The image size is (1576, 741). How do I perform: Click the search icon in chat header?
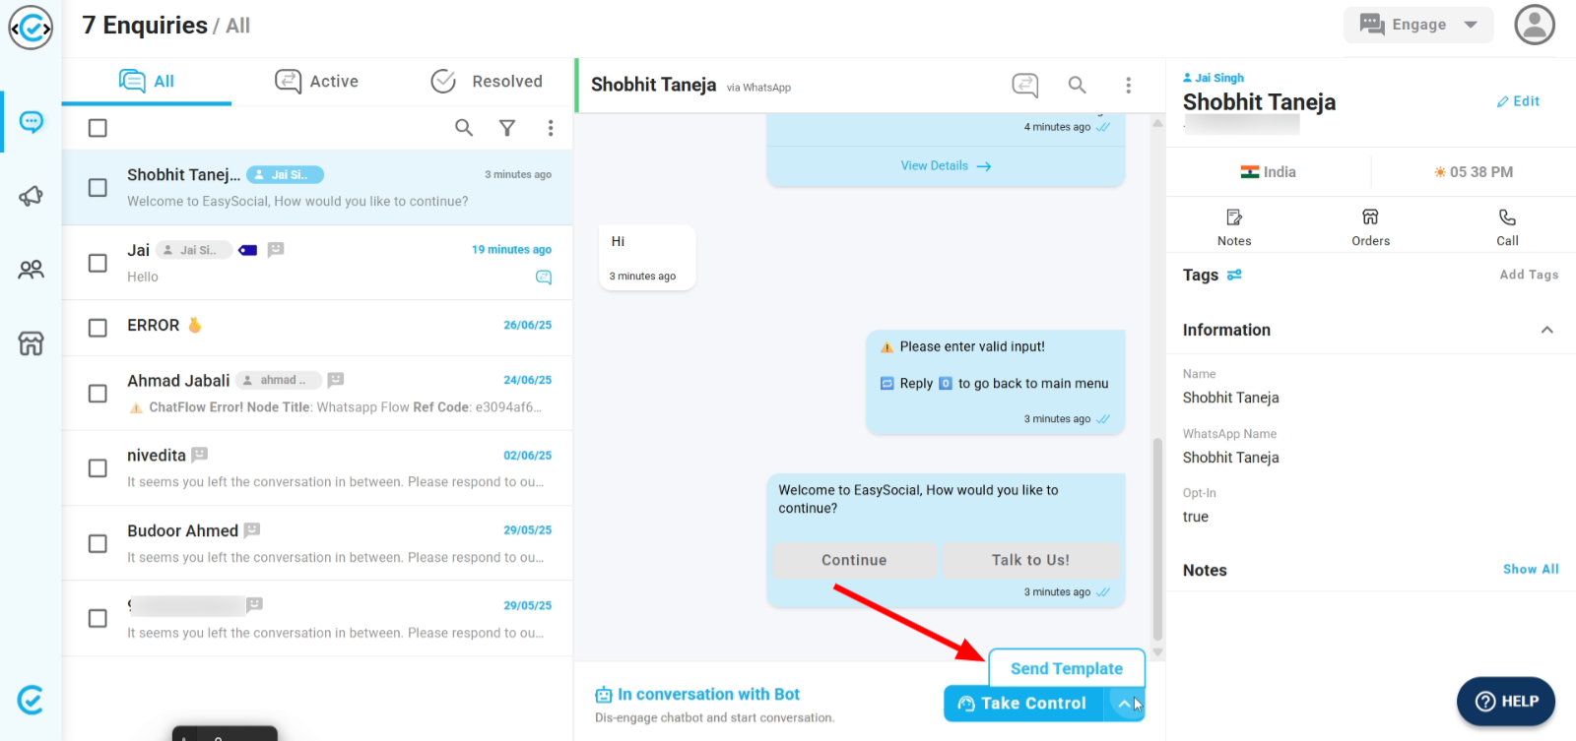1078,86
